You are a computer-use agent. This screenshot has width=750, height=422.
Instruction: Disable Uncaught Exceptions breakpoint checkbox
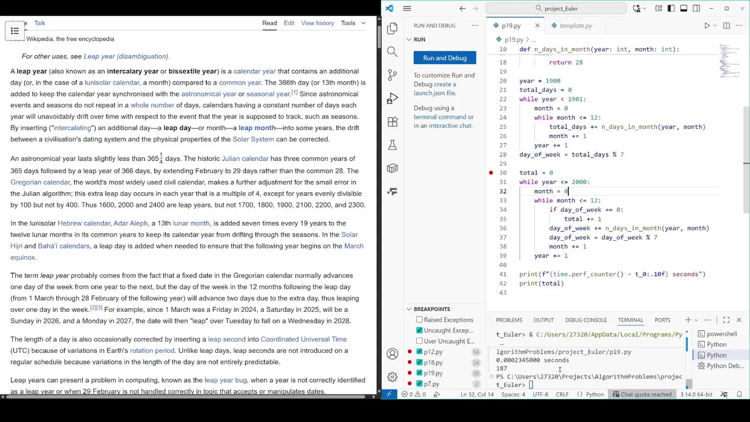point(420,331)
